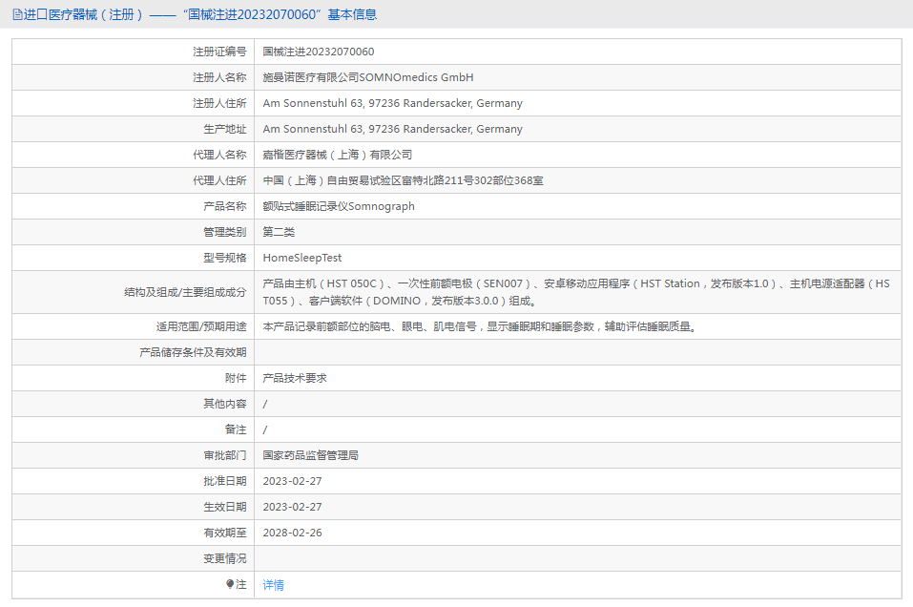Click the 附件 label
This screenshot has width=913, height=607.
click(236, 378)
